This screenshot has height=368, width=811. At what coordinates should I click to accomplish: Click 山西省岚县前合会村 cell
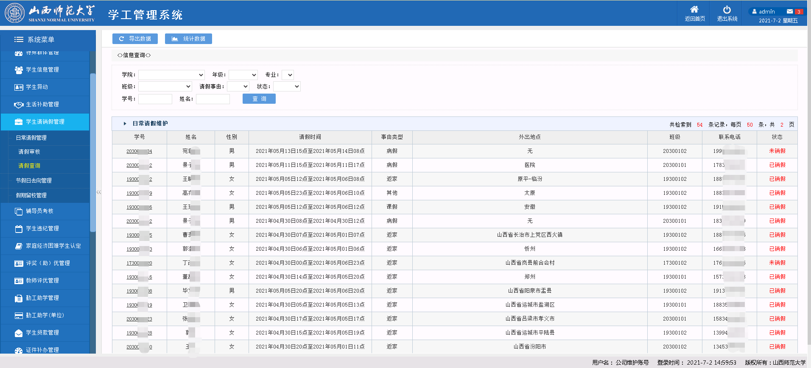click(x=530, y=263)
